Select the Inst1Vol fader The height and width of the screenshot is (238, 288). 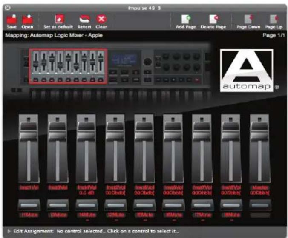coord(29,148)
